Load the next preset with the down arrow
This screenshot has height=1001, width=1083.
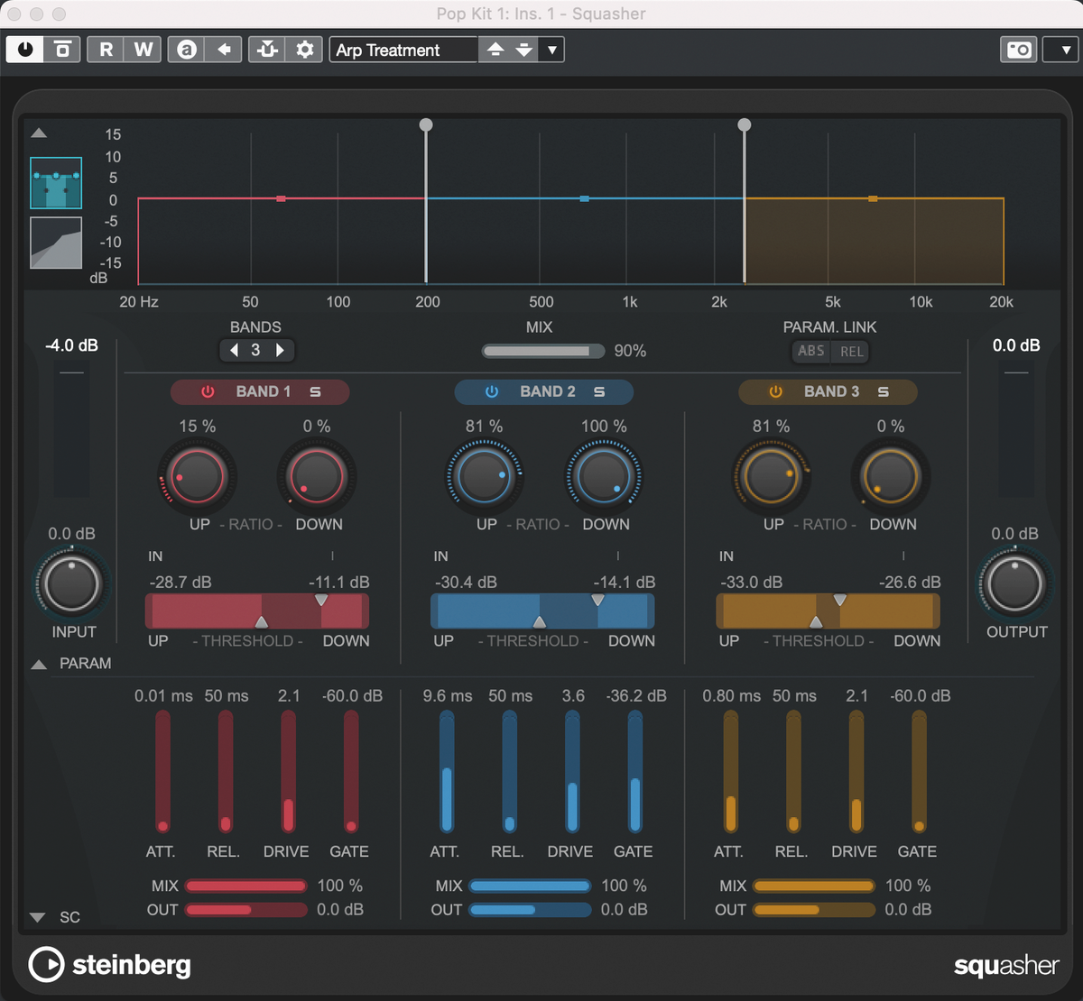click(x=524, y=50)
